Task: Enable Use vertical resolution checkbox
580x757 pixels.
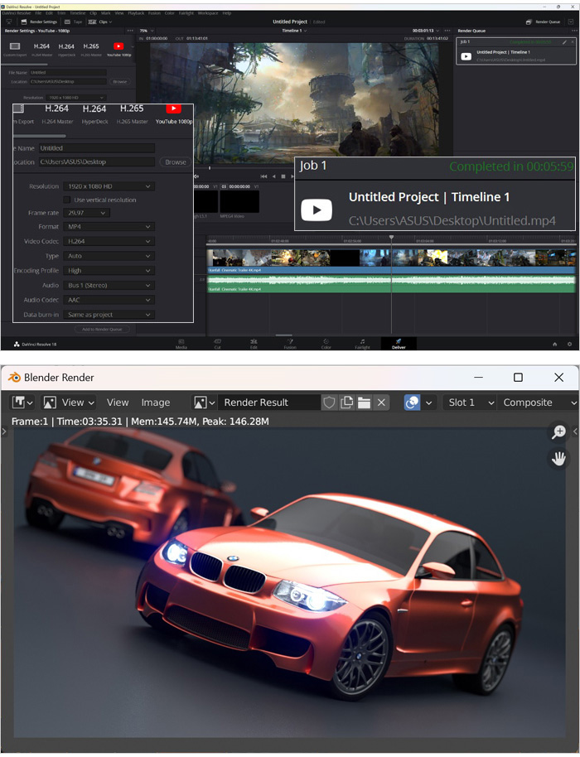Action: (66, 200)
